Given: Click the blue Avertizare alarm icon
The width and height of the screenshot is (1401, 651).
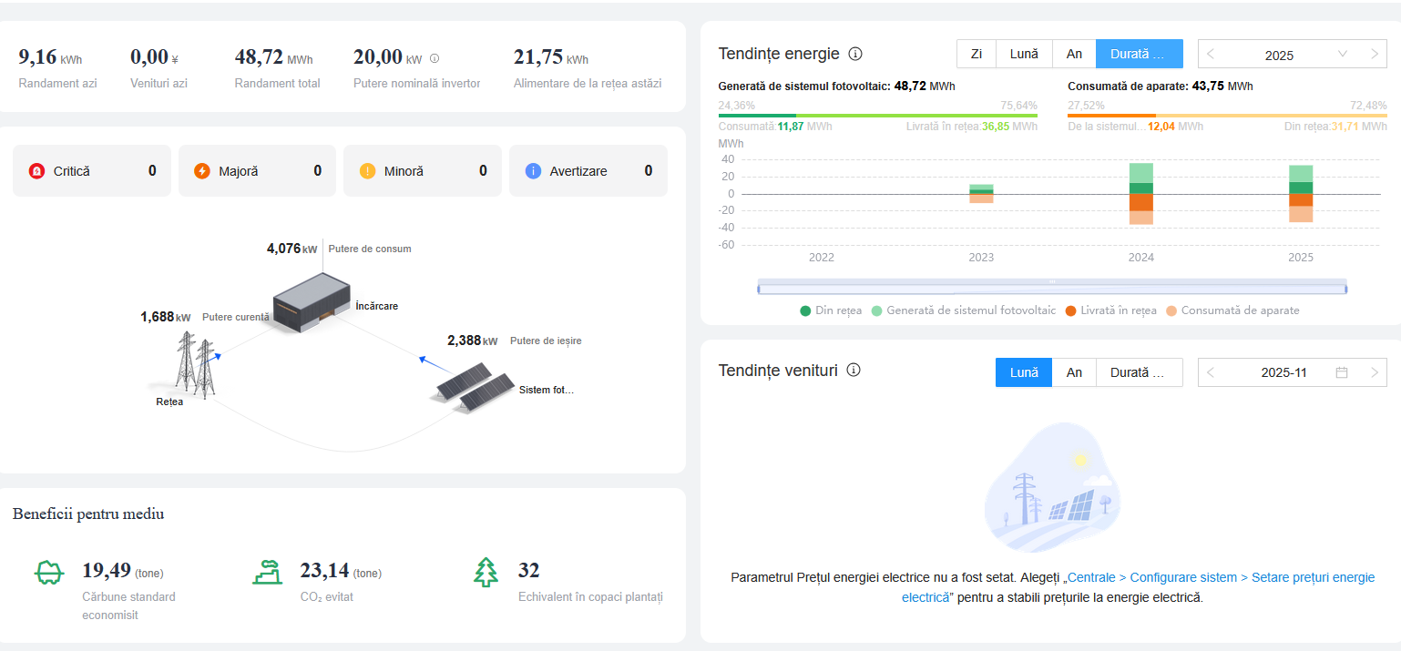Looking at the screenshot, I should pos(534,171).
